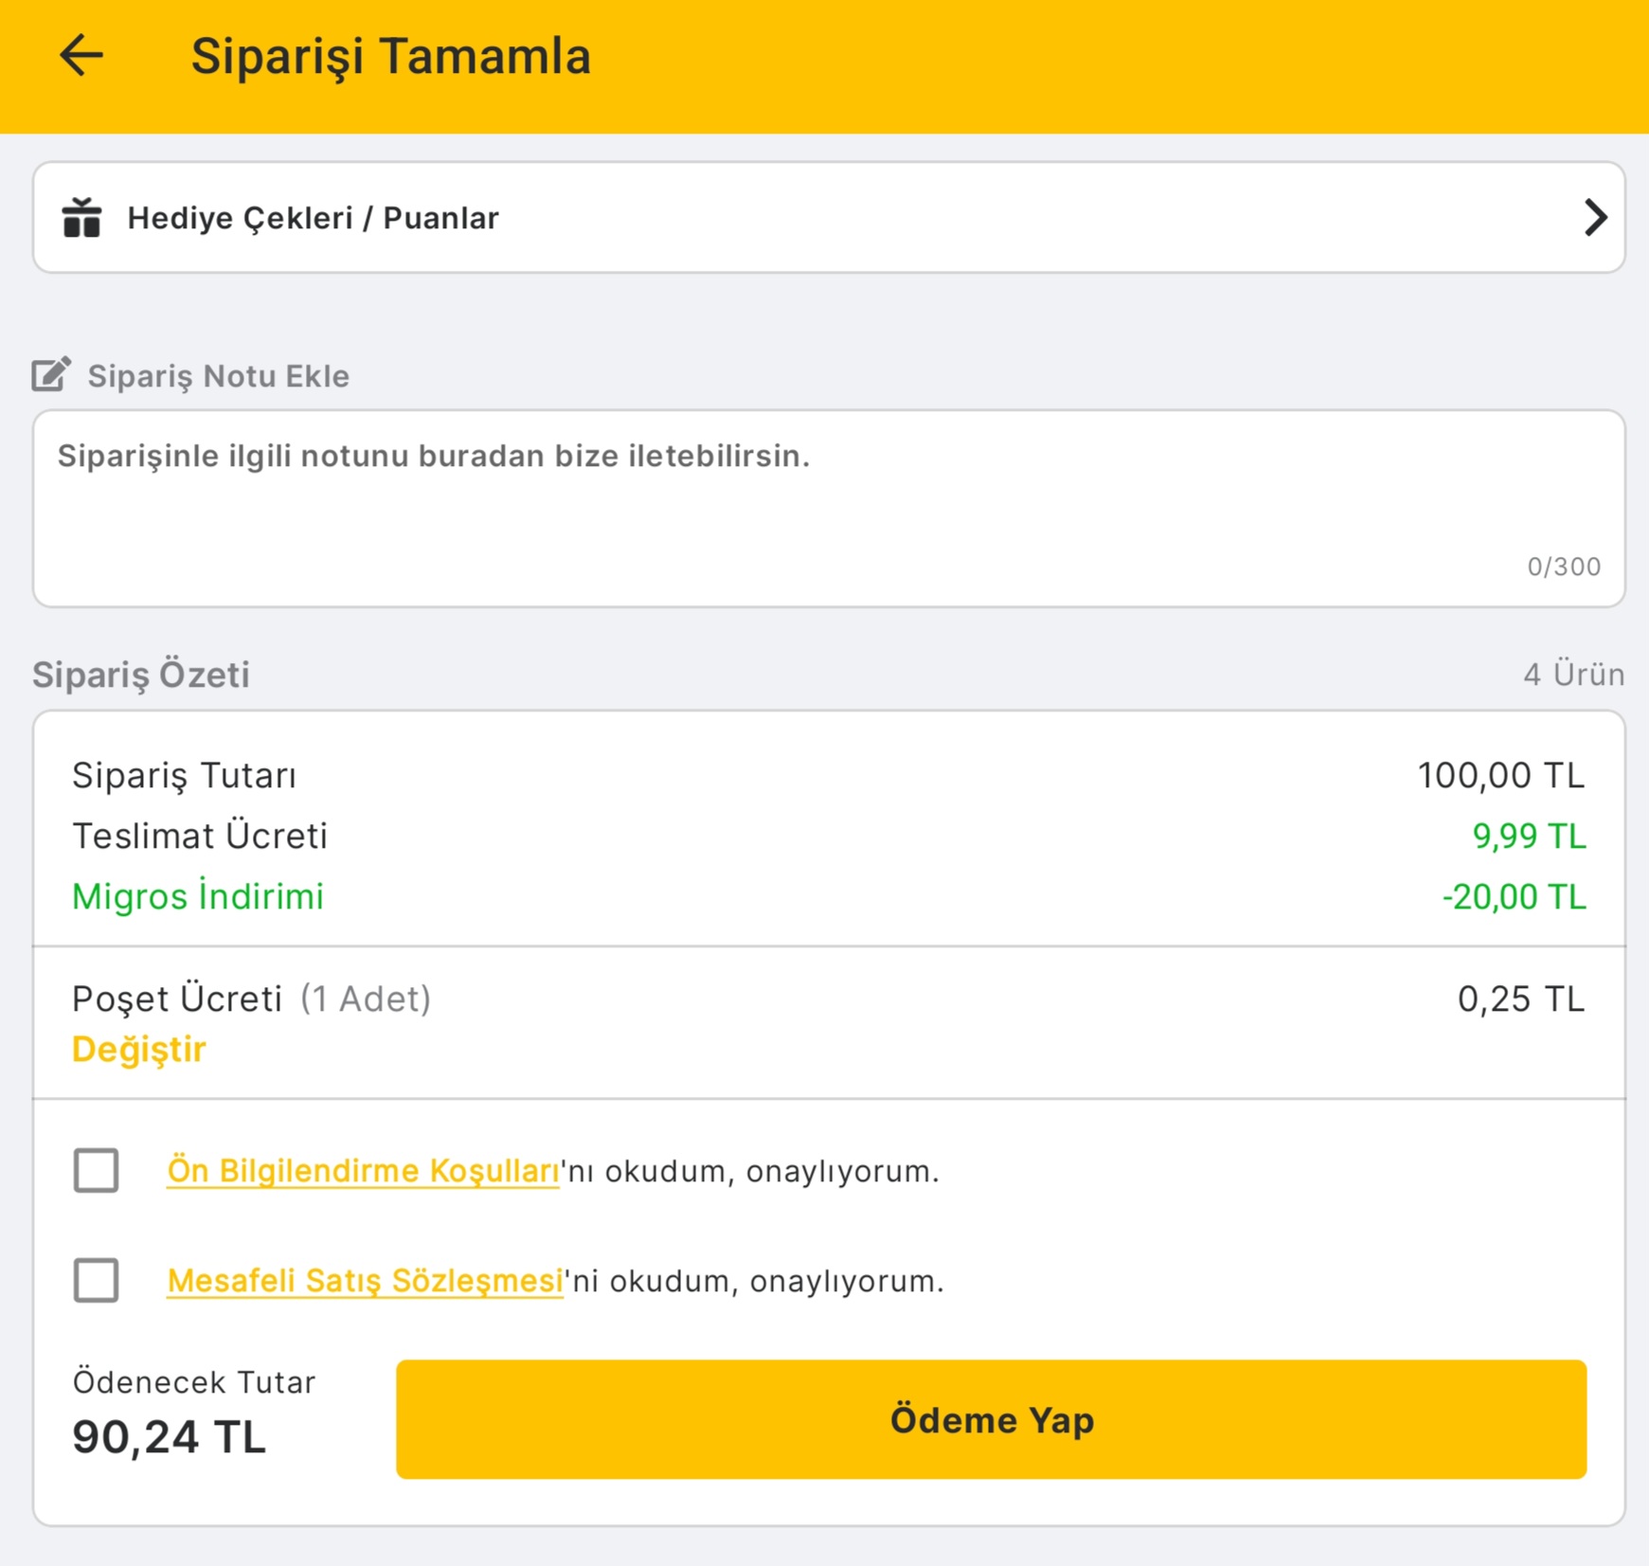
Task: Click the Sipariş Notu Ekle label
Action: [218, 376]
